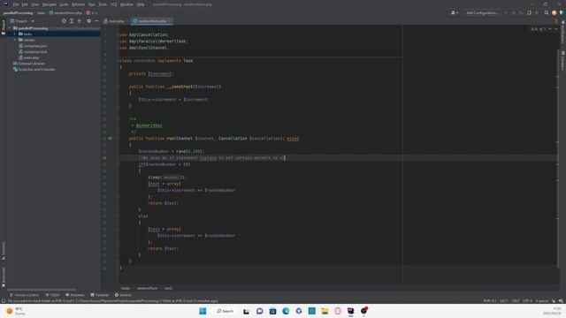This screenshot has width=566, height=318.
Task: Open PHP language level selector in status bar
Action: coord(489,300)
